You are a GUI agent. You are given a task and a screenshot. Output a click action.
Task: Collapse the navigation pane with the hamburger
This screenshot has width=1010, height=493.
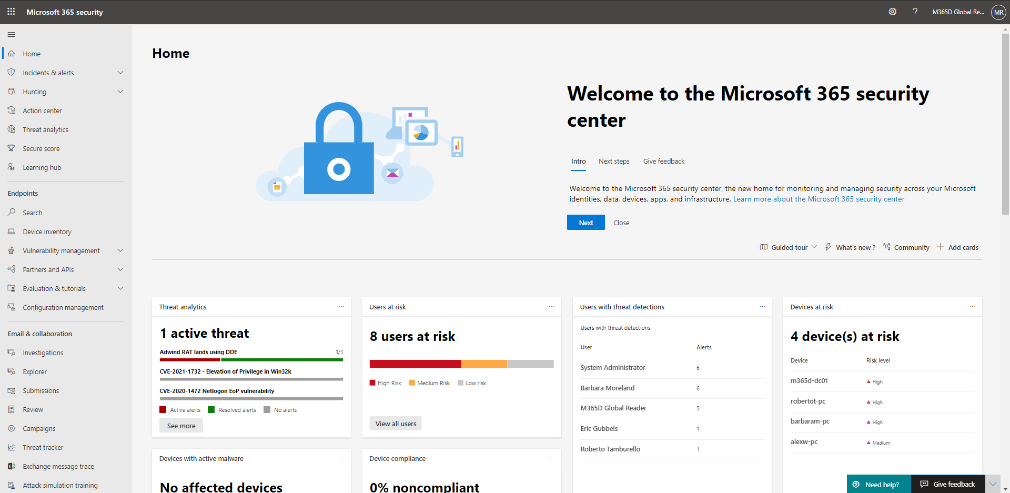(x=11, y=34)
